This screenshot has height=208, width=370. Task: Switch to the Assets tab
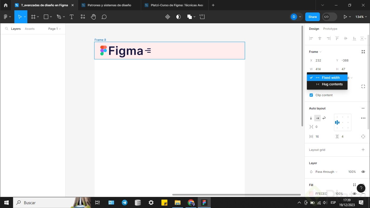click(30, 29)
